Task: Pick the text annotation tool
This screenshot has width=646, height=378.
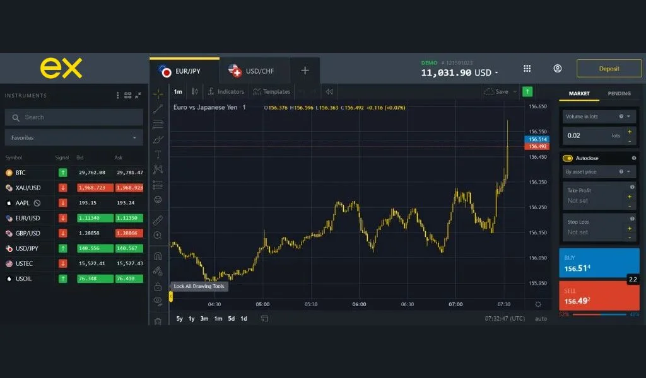Action: click(158, 153)
